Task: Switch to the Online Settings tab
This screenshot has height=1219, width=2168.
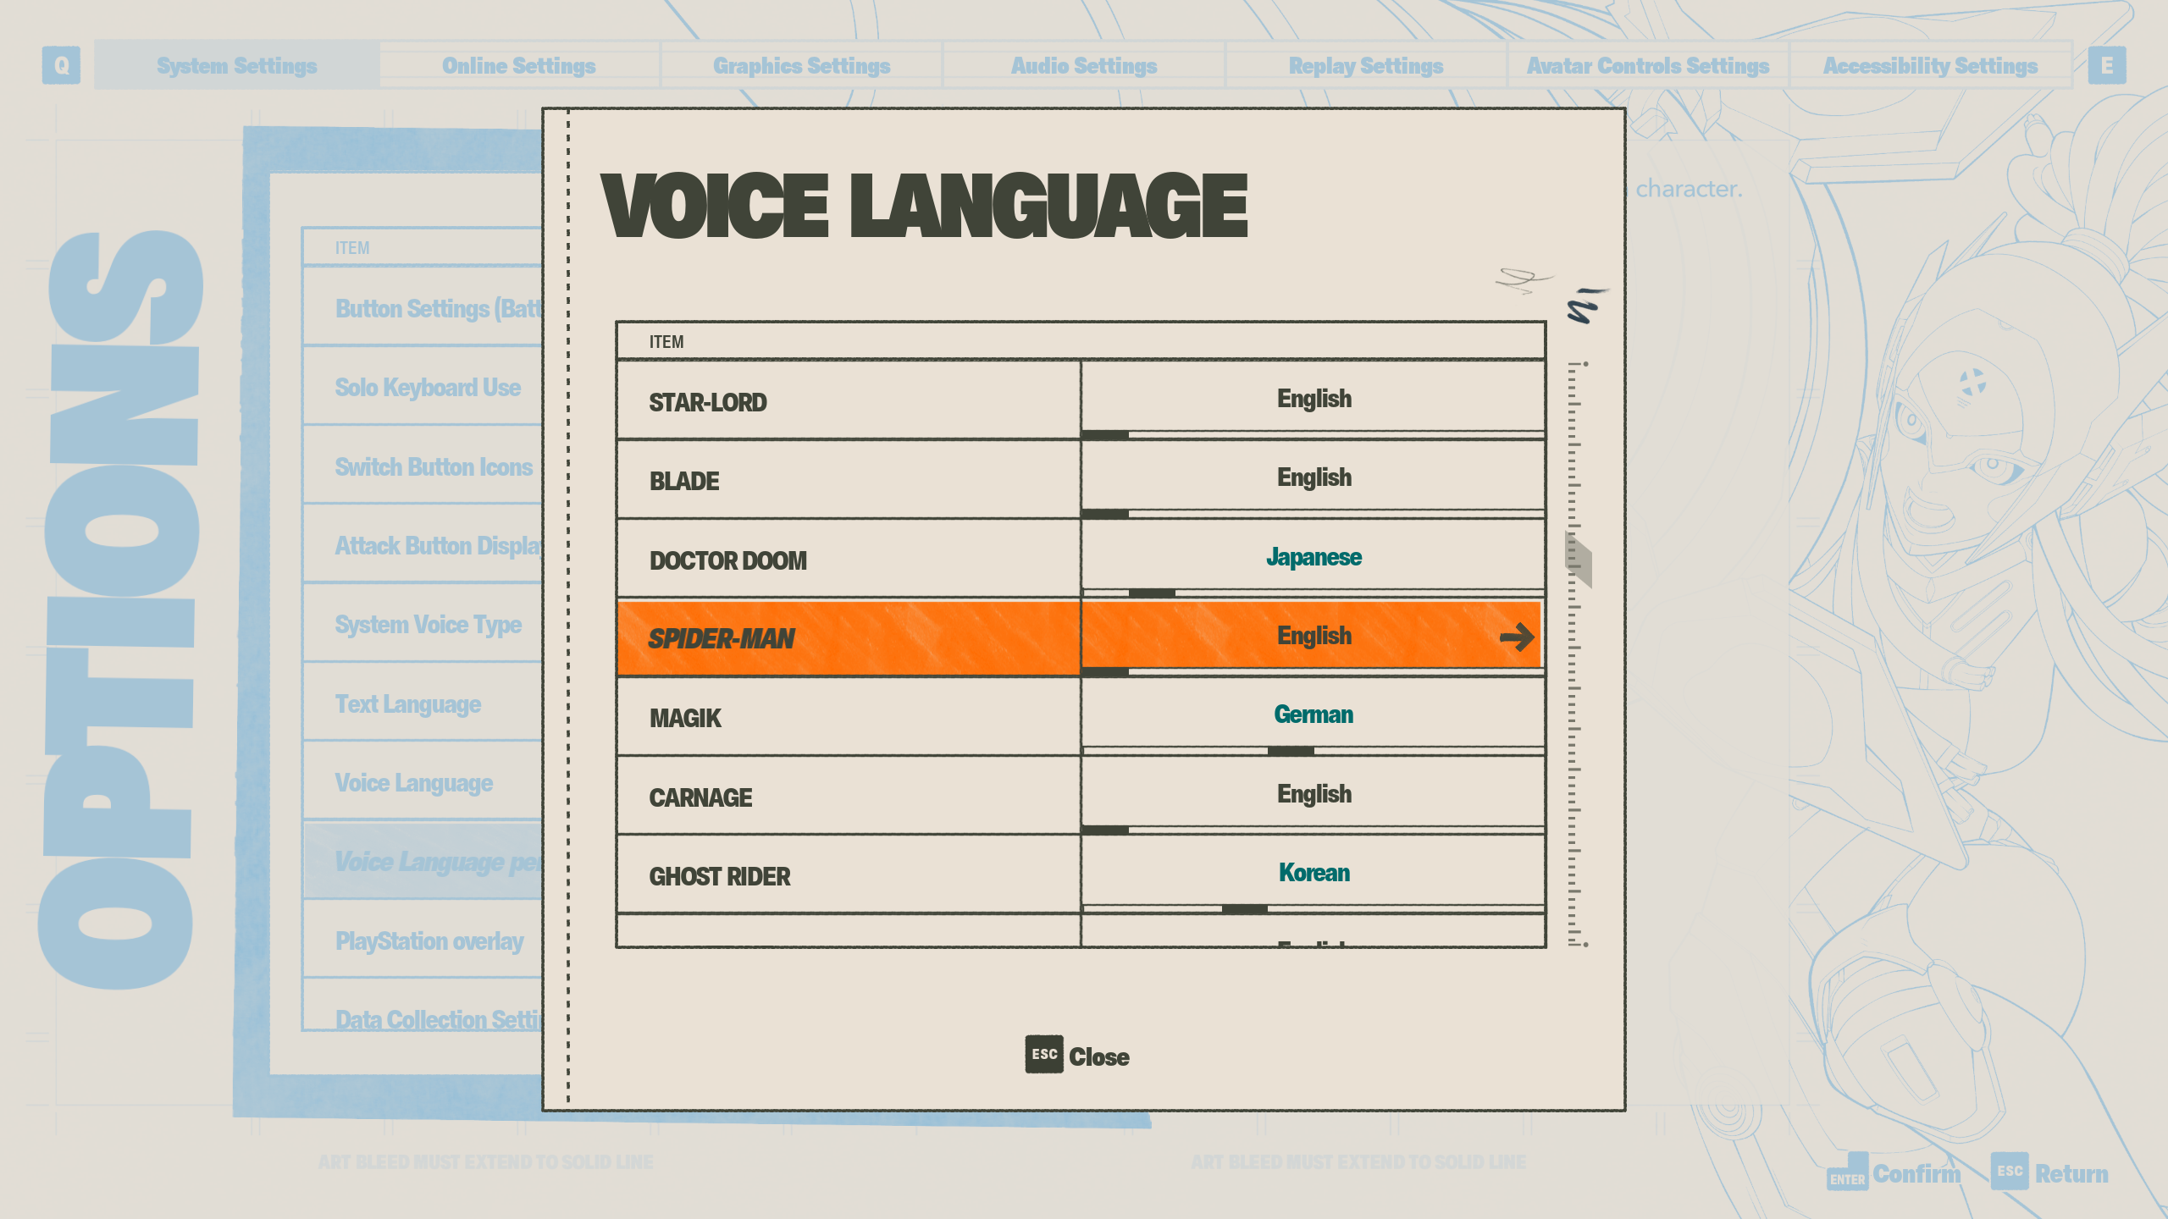Action: tap(519, 65)
